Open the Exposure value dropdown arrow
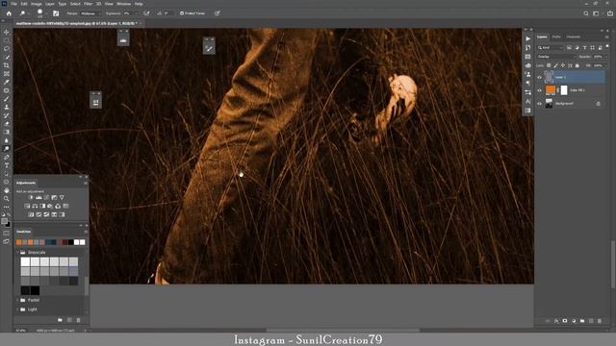The image size is (616, 346). click(137, 13)
